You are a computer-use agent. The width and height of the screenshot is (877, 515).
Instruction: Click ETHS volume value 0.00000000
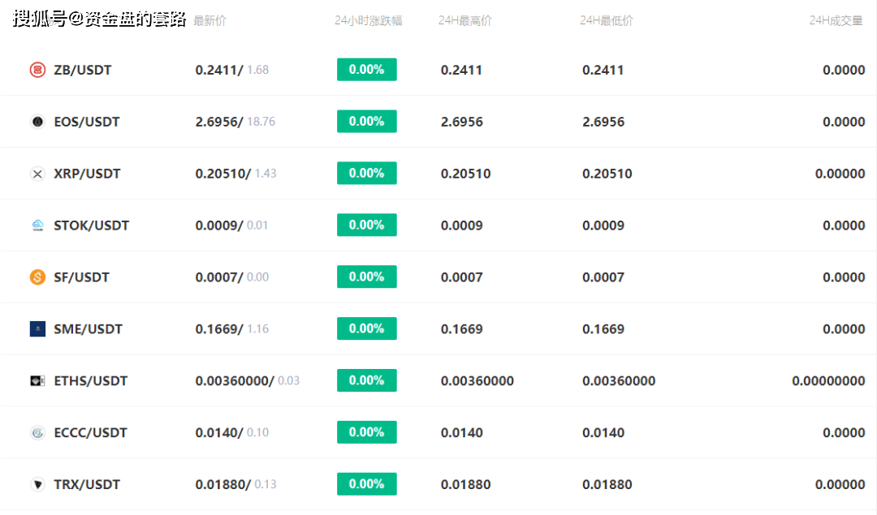pos(828,381)
